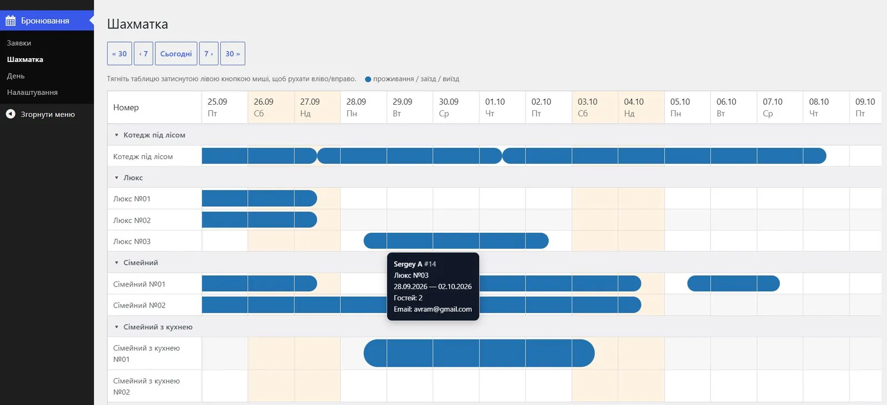This screenshot has width=887, height=405.
Task: Select the Люкс №03 booking bar
Action: 456,241
